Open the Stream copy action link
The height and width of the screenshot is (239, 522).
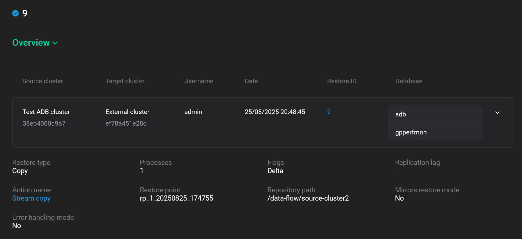pyautogui.click(x=31, y=198)
